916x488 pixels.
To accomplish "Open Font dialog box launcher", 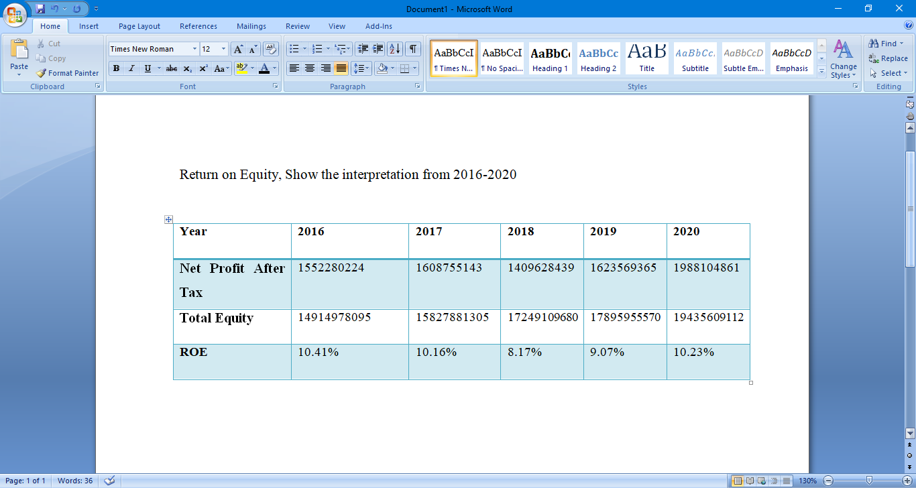I will [x=275, y=86].
